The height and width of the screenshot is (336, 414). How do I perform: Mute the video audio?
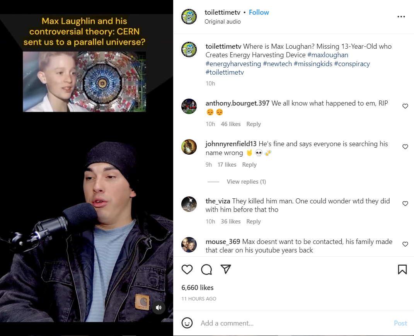coord(159,307)
